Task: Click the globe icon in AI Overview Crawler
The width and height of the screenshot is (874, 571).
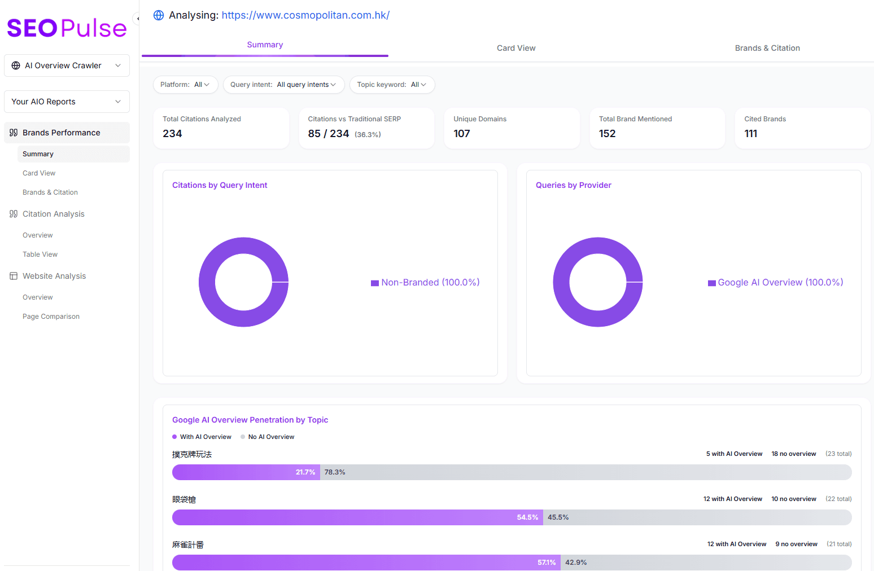Action: tap(16, 65)
